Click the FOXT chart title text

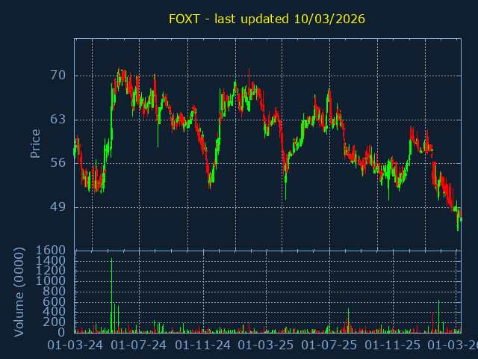click(267, 19)
